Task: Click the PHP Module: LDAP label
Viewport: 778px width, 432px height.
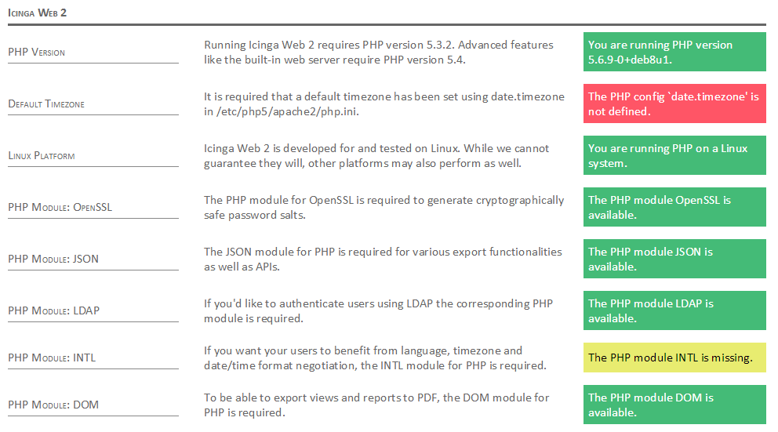Action: 53,311
